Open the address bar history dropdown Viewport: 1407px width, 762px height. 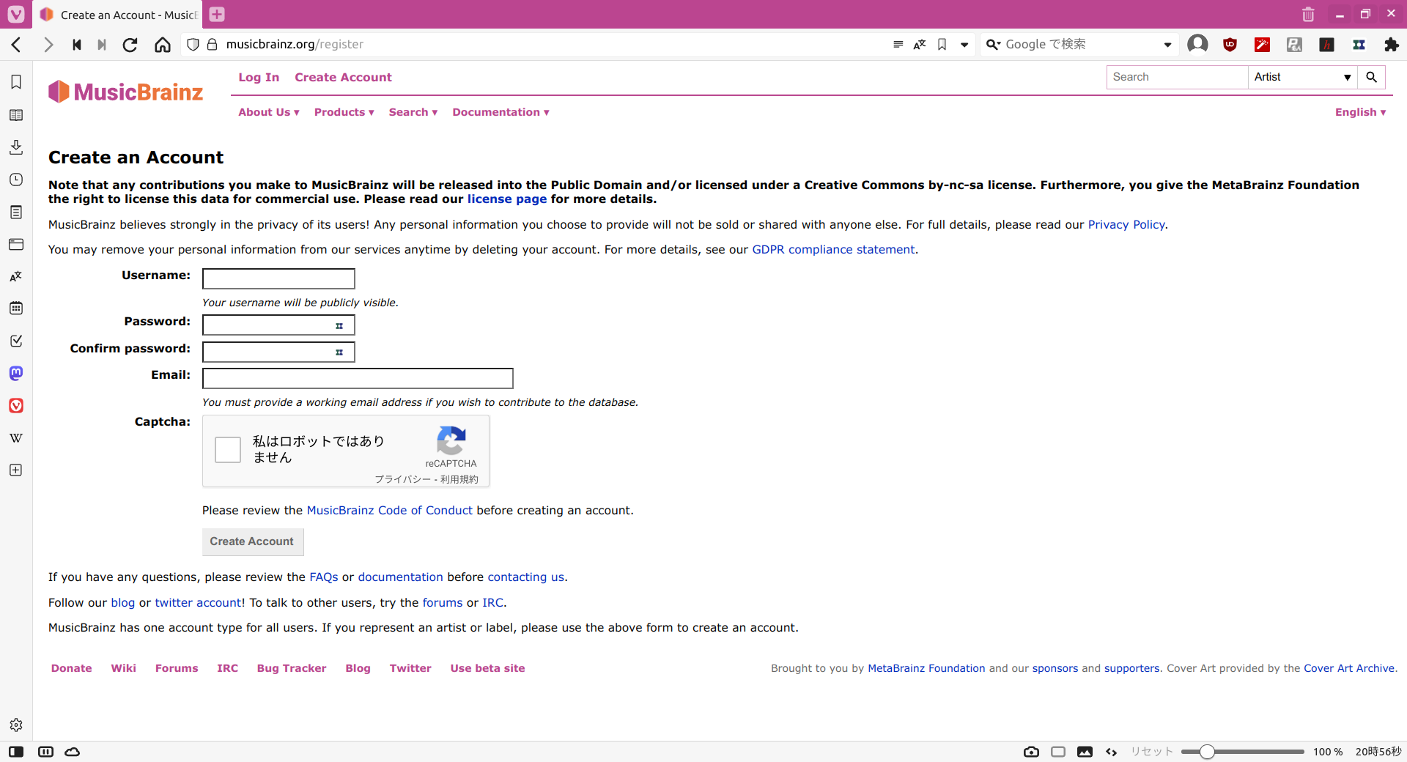pos(964,45)
